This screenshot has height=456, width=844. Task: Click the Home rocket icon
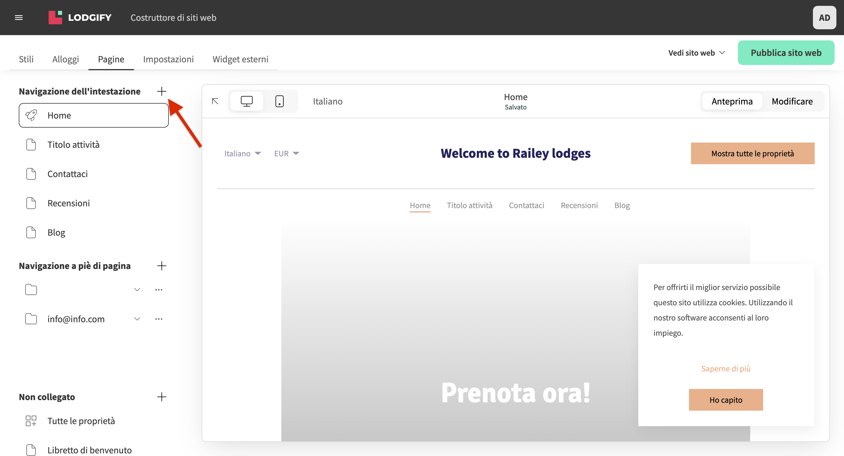click(x=31, y=115)
